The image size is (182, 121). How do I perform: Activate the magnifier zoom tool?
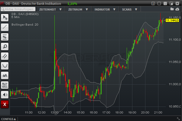tap(5, 47)
